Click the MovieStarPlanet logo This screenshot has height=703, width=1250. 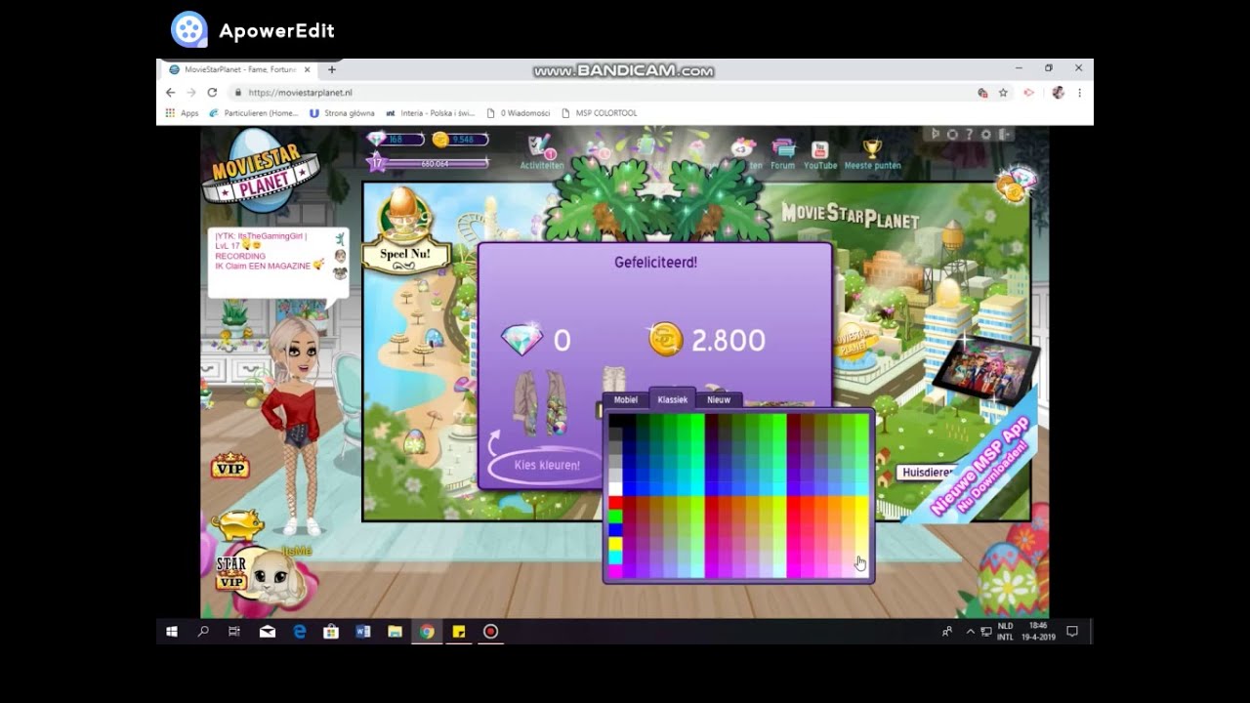pyautogui.click(x=260, y=172)
